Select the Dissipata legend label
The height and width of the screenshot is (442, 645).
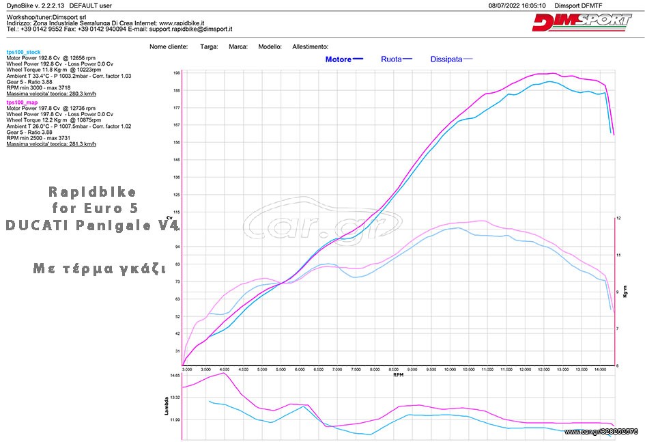446,59
